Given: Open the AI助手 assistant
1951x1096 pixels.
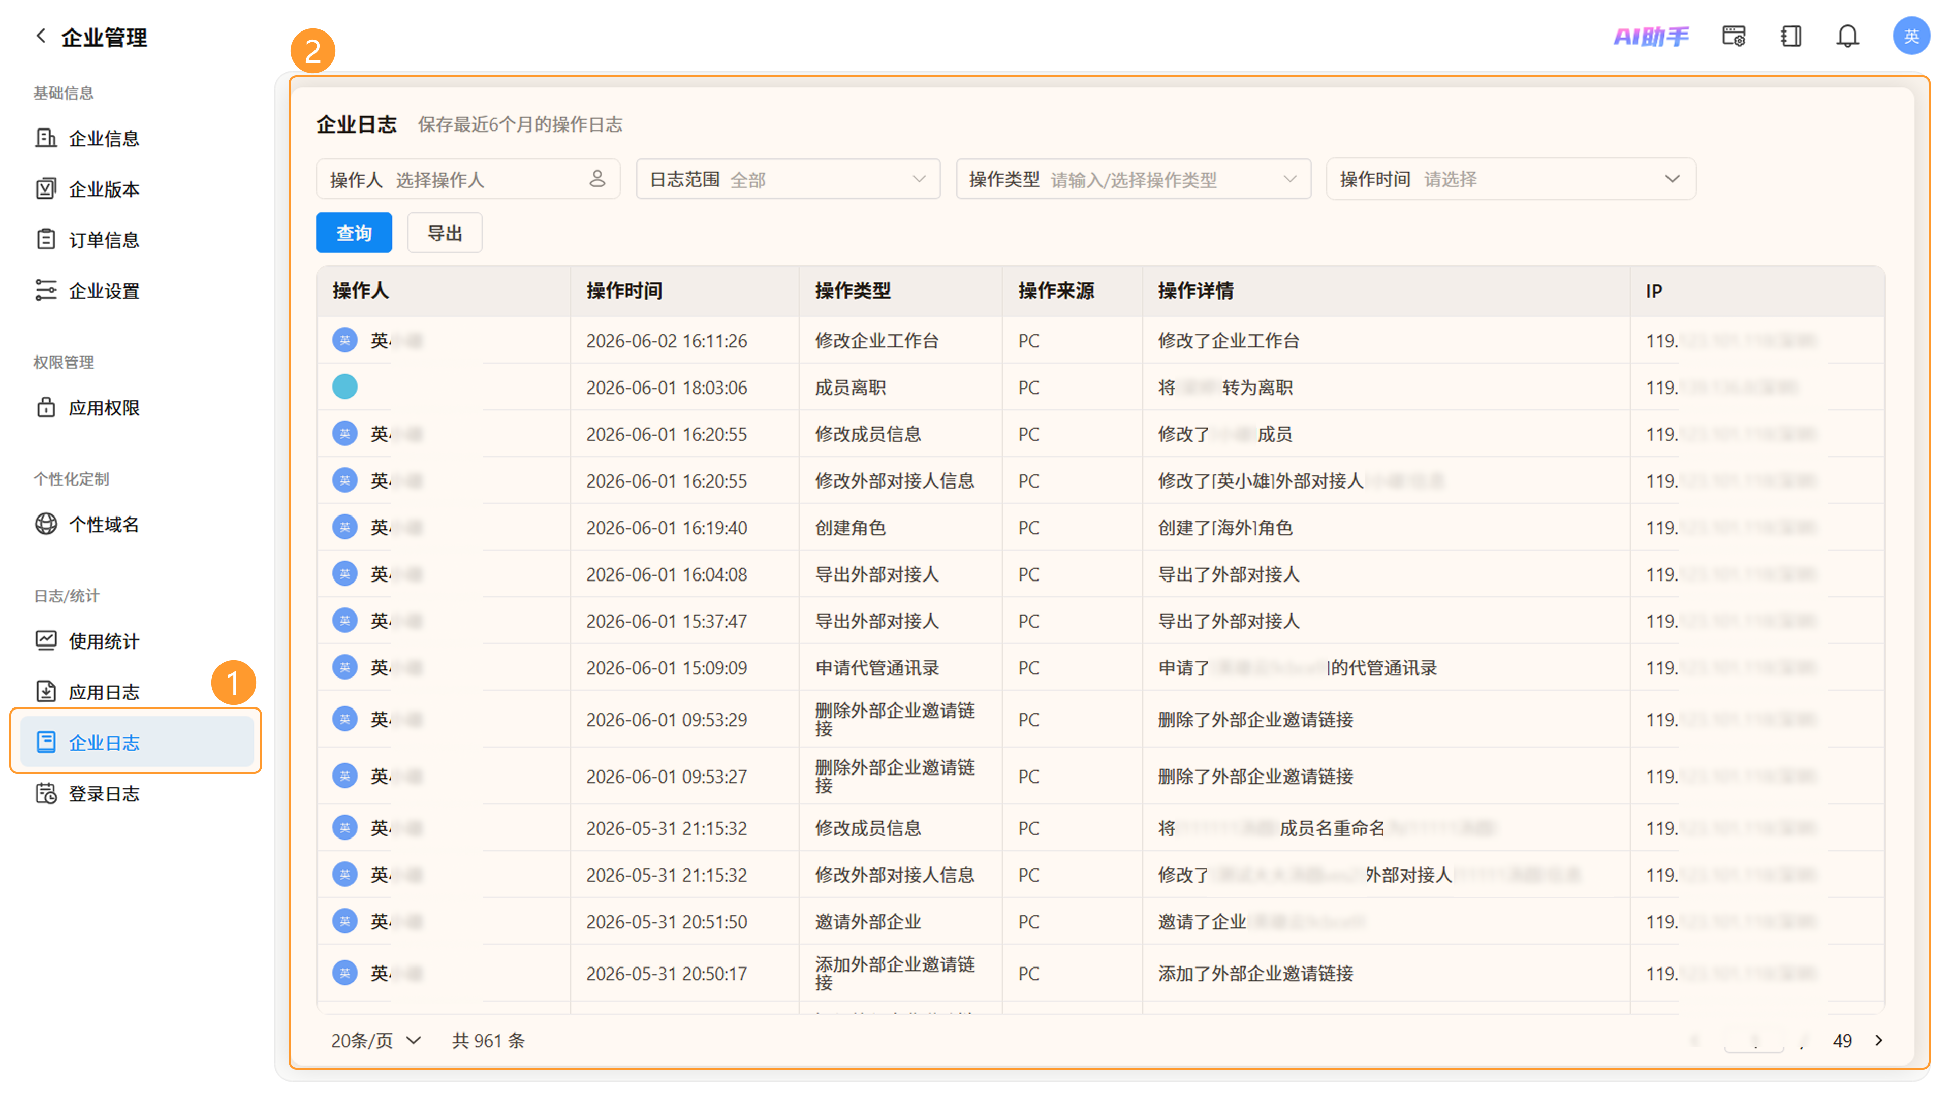Looking at the screenshot, I should 1651,37.
